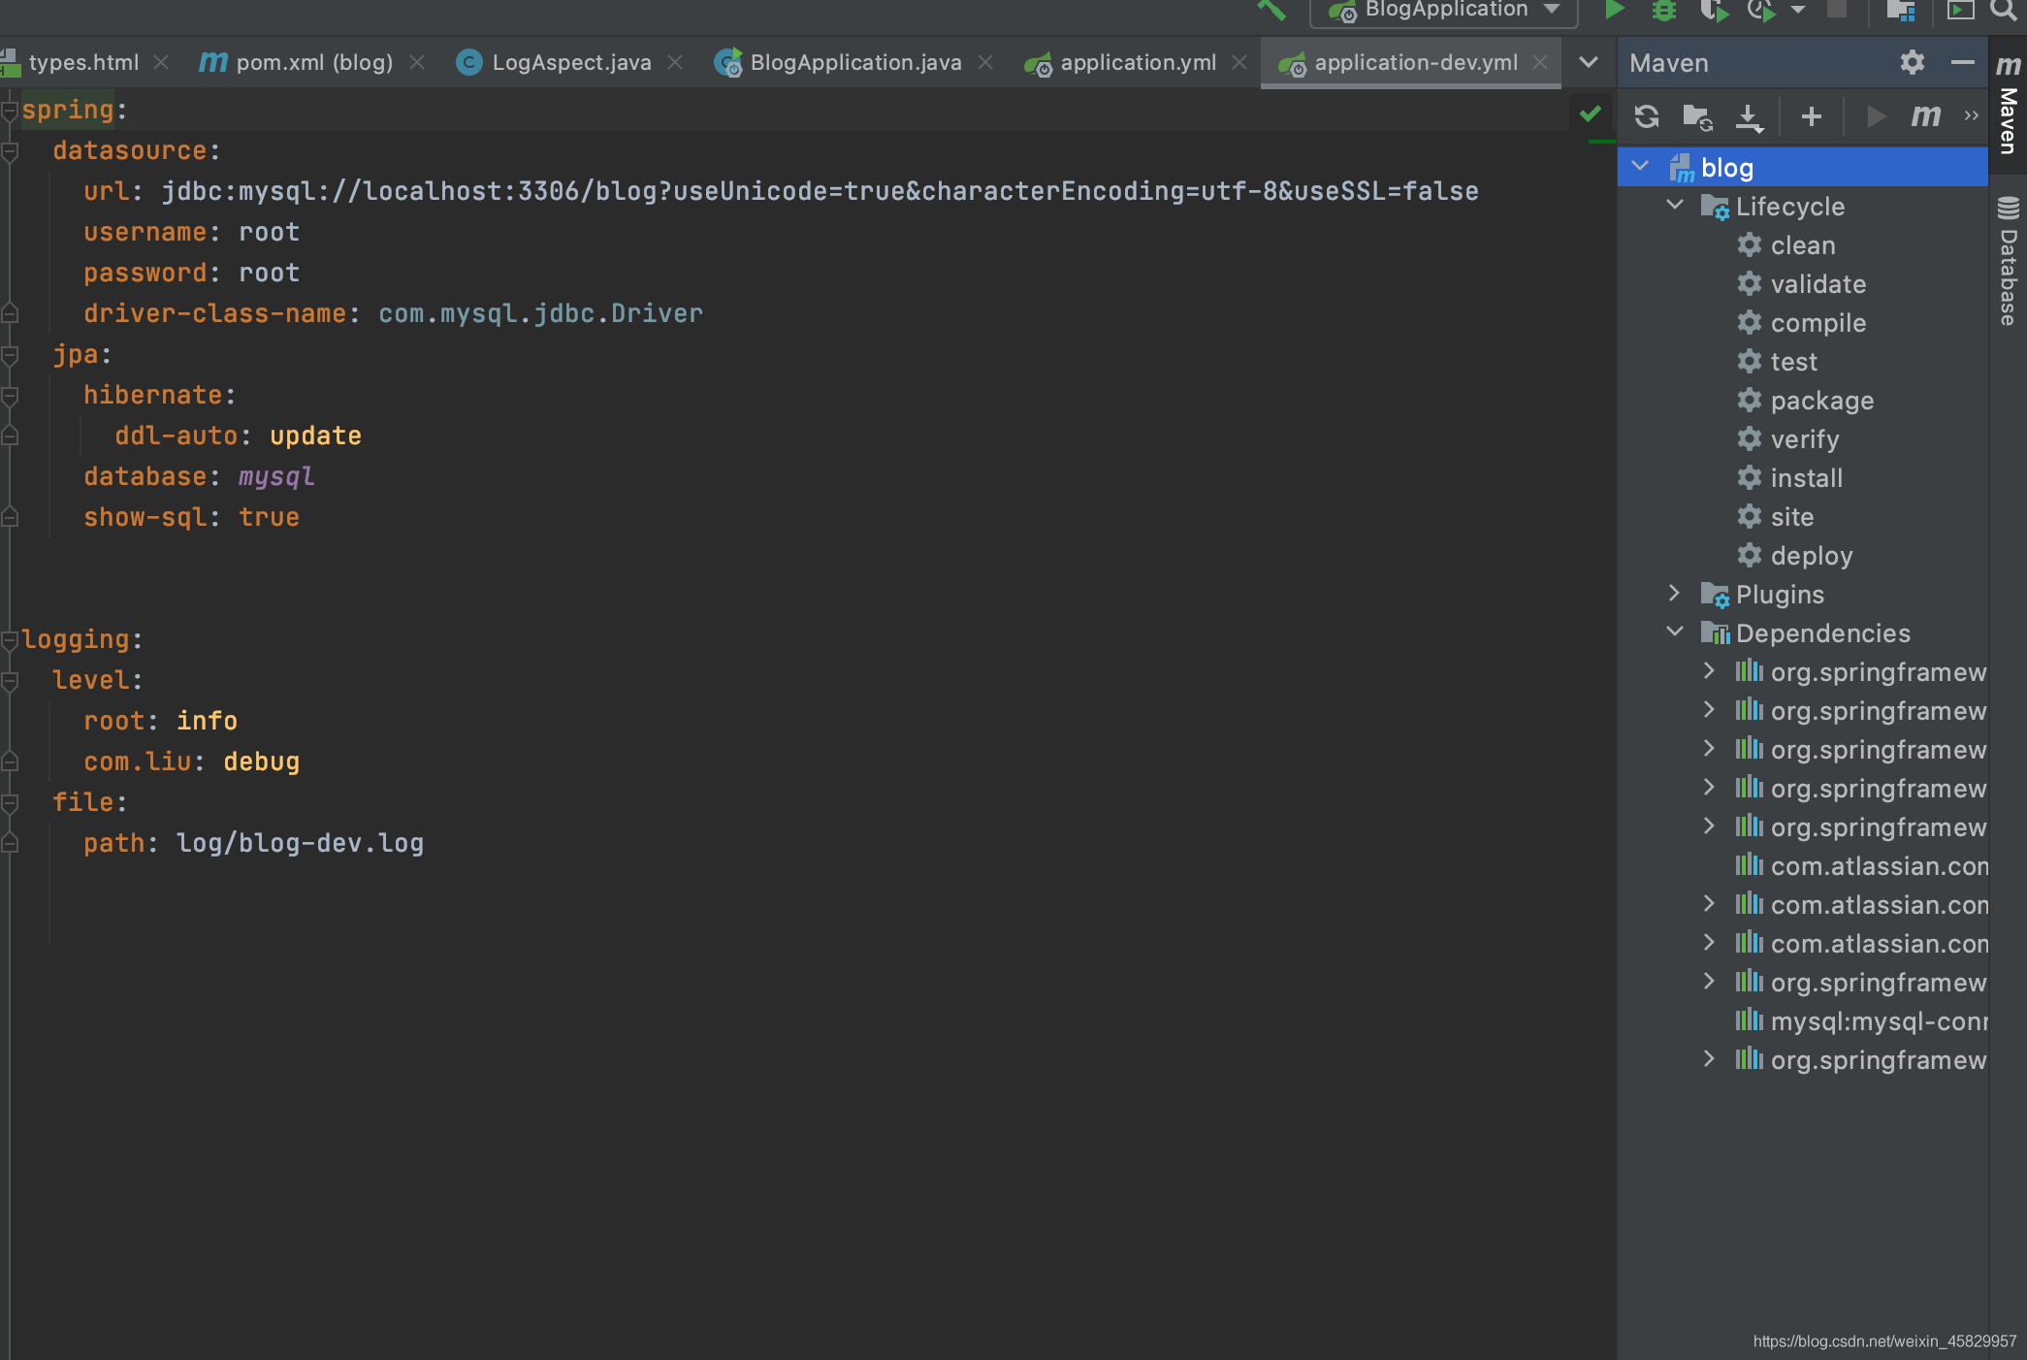2027x1360 pixels.
Task: Click the Stop process icon
Action: point(1837,10)
